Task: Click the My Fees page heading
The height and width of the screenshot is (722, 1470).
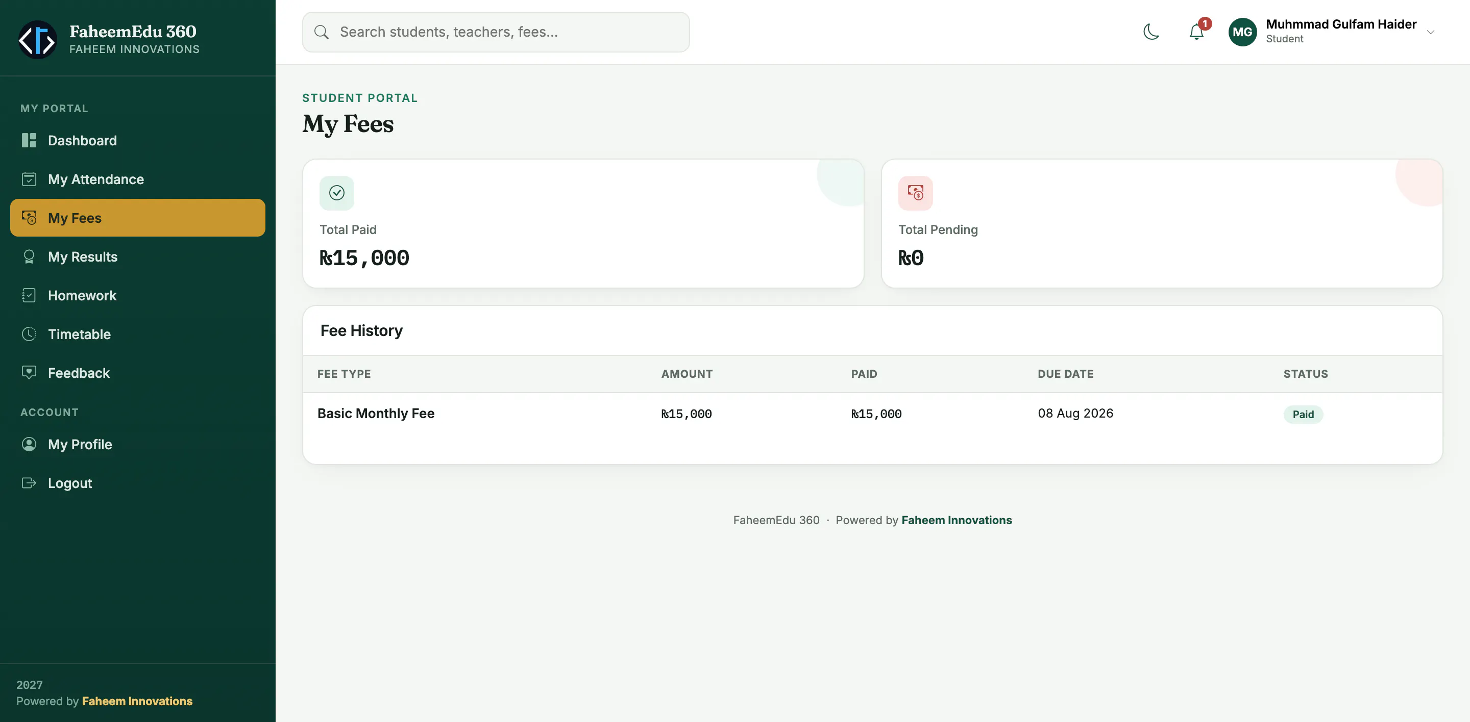Action: [348, 124]
